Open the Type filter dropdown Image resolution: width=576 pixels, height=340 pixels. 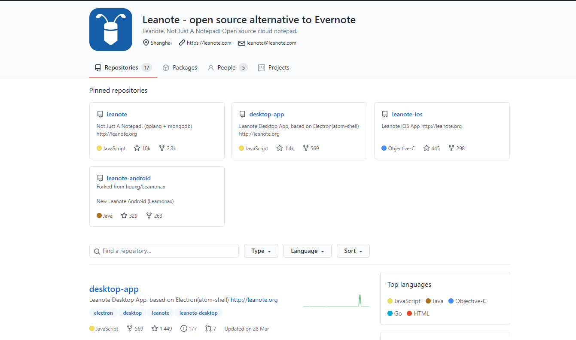click(261, 251)
